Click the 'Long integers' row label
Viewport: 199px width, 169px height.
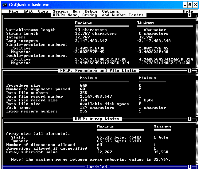click(22, 41)
